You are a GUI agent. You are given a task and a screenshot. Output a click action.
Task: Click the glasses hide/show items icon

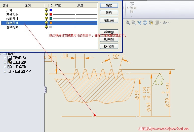click(165, 23)
